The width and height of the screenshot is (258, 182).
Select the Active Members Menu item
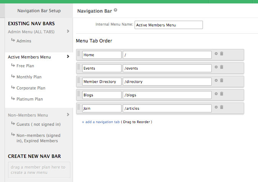tap(29, 57)
